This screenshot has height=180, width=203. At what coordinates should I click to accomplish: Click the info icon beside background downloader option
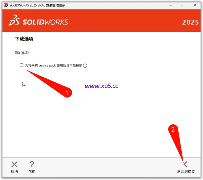(85, 66)
